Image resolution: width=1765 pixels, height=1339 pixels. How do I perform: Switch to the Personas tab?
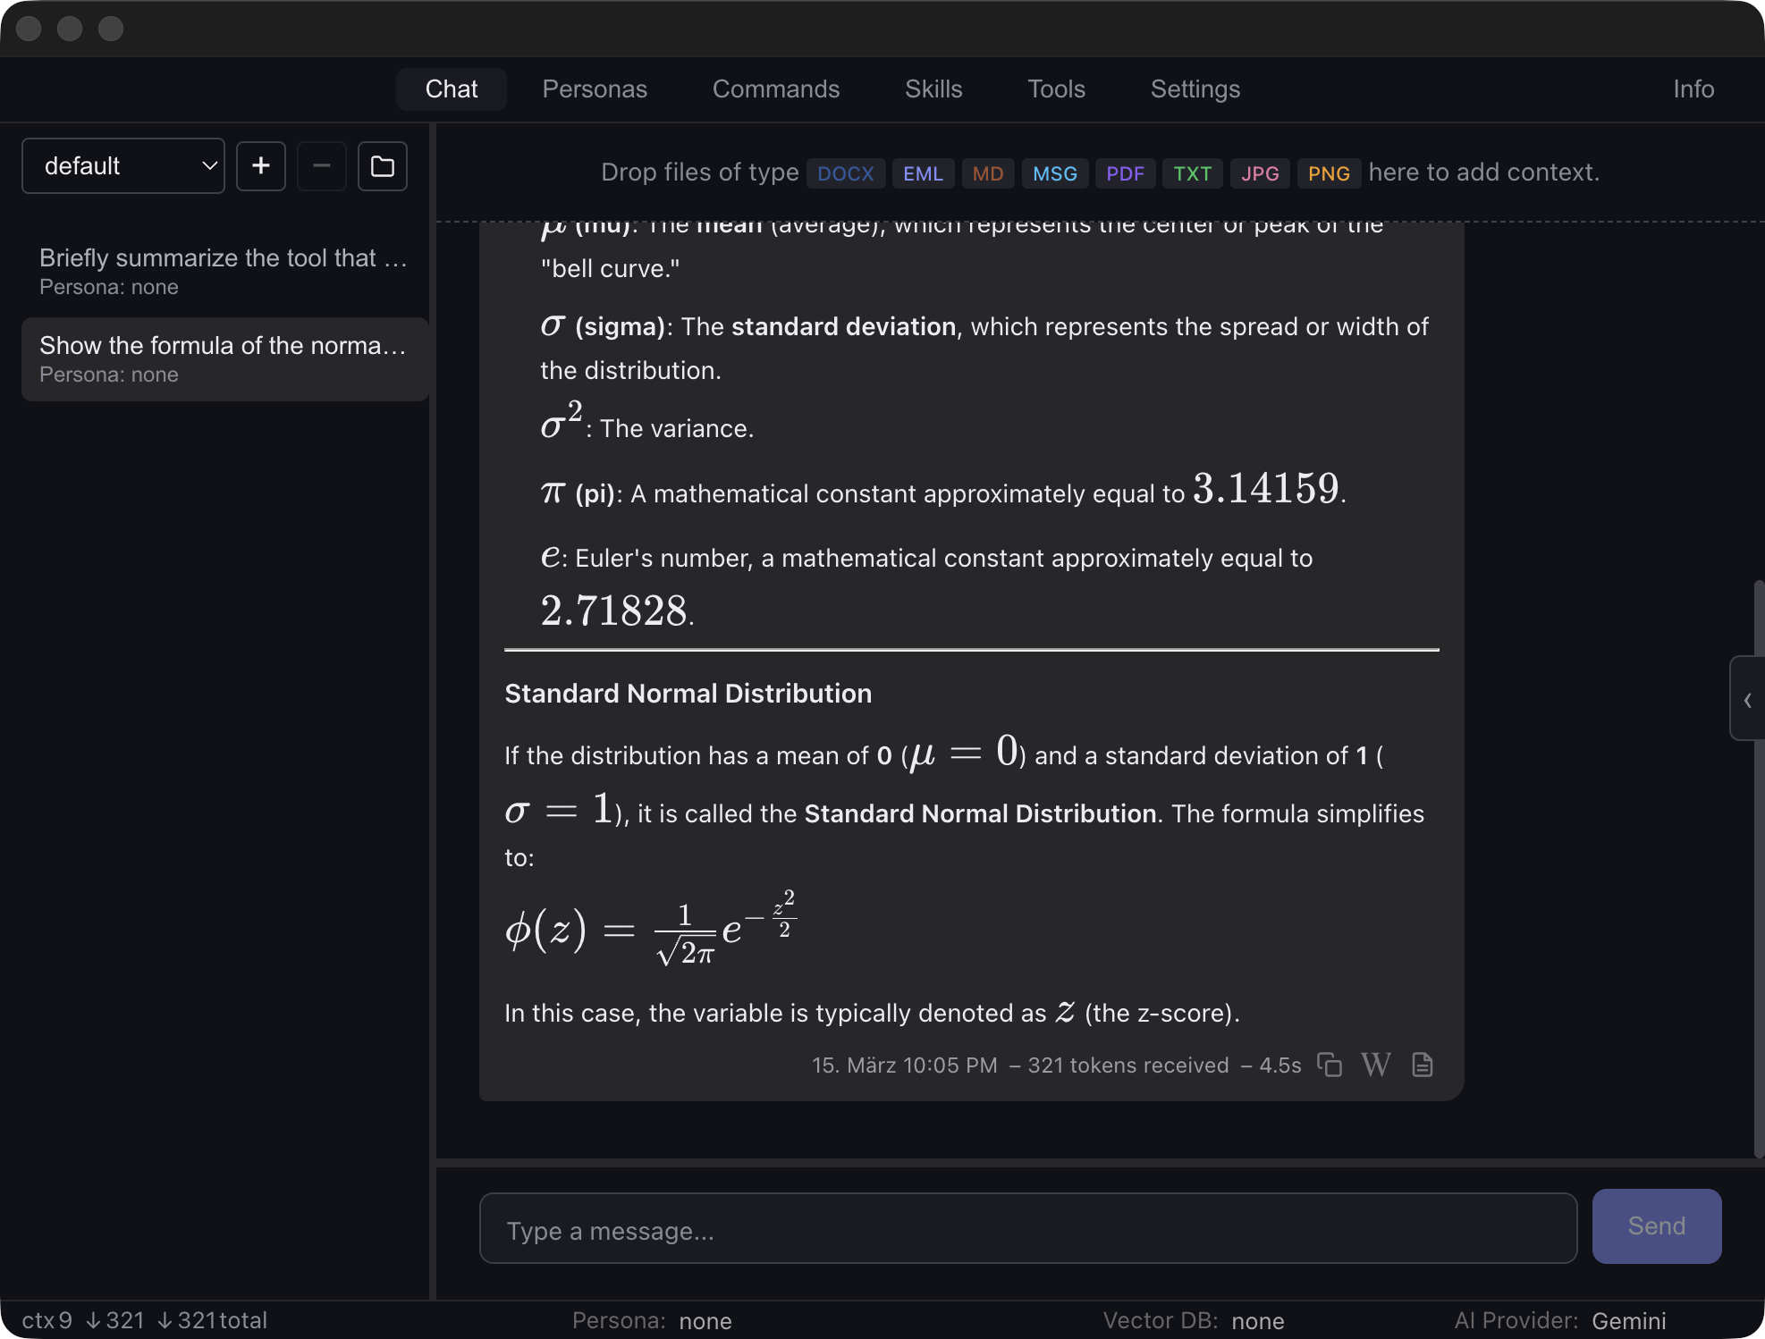pos(594,89)
